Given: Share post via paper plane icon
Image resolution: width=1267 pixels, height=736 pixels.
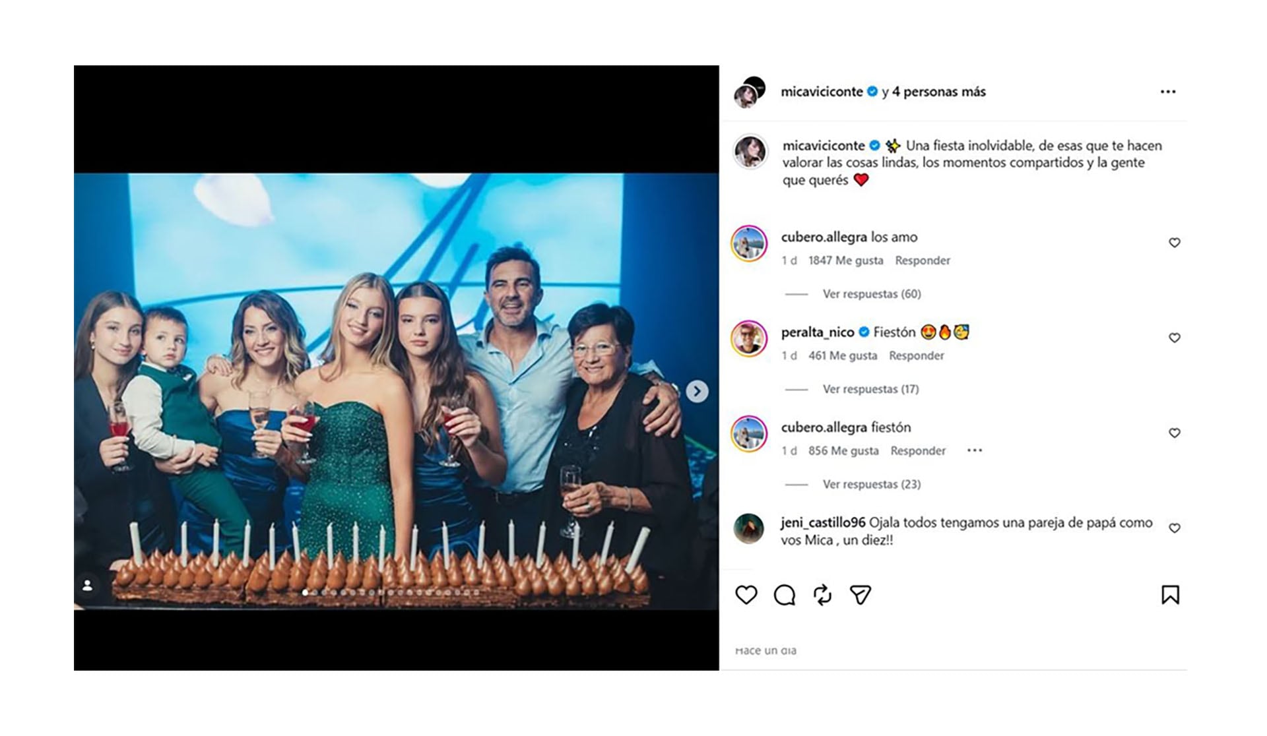Looking at the screenshot, I should tap(860, 595).
